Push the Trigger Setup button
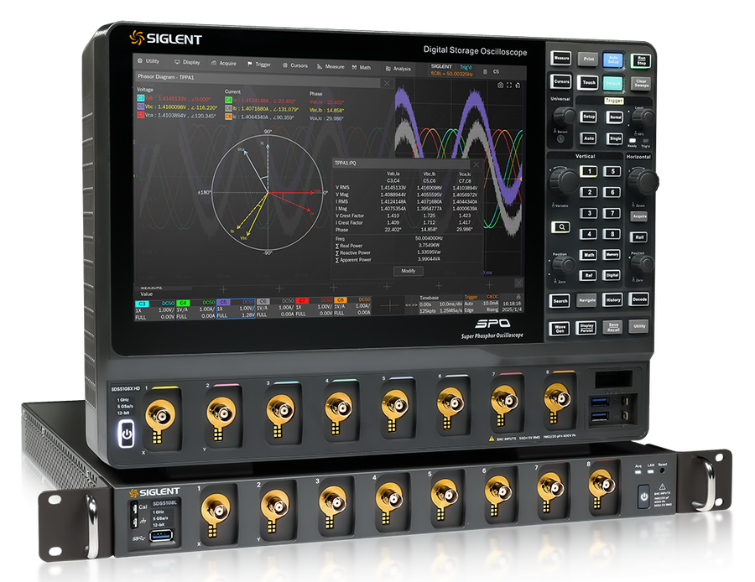Image resolution: width=755 pixels, height=582 pixels. (x=590, y=117)
